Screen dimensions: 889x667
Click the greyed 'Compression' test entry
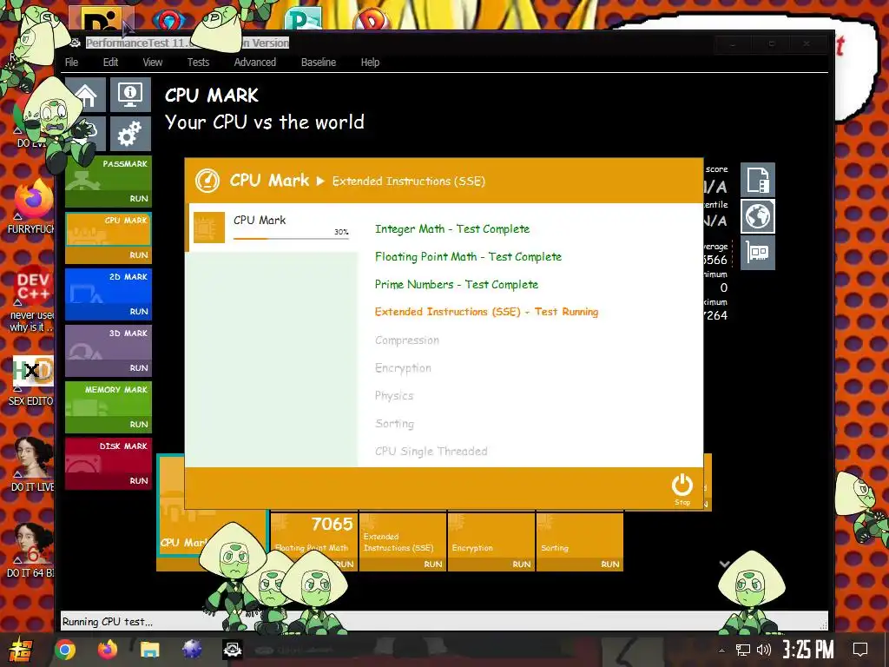[x=407, y=340]
